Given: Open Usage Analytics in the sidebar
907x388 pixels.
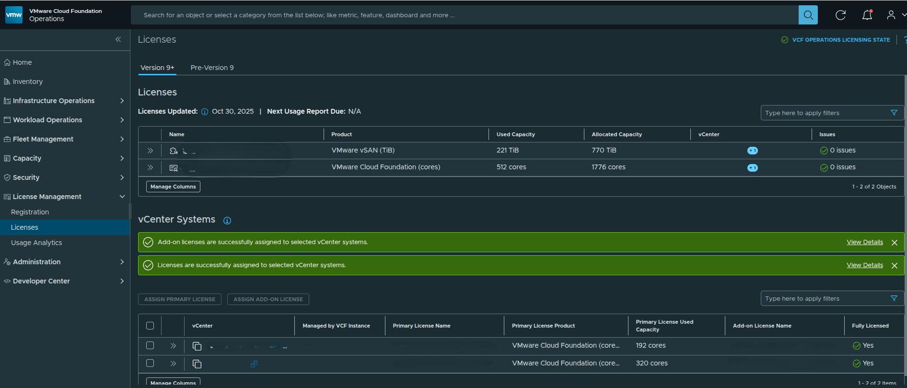Looking at the screenshot, I should (x=36, y=243).
